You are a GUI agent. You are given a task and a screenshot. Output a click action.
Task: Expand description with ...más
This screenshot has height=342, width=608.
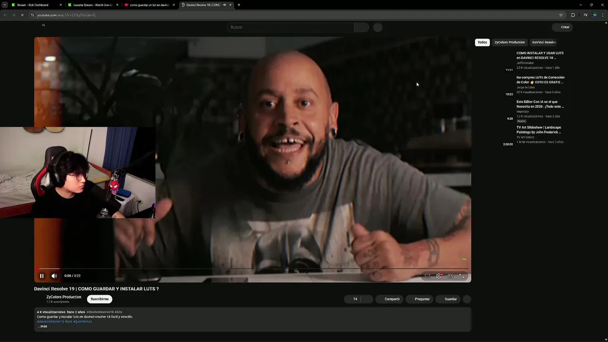click(x=42, y=326)
